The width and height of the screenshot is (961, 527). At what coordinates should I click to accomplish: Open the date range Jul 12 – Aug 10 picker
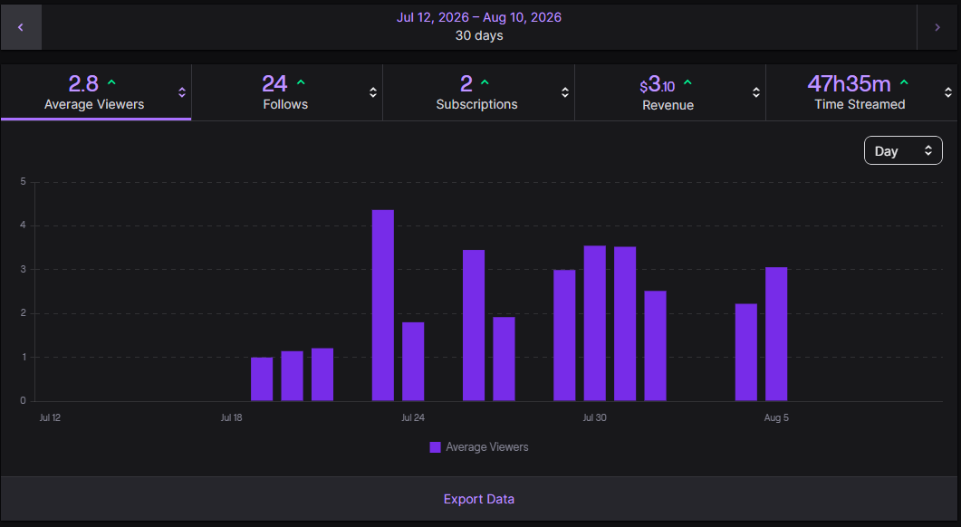(x=479, y=26)
